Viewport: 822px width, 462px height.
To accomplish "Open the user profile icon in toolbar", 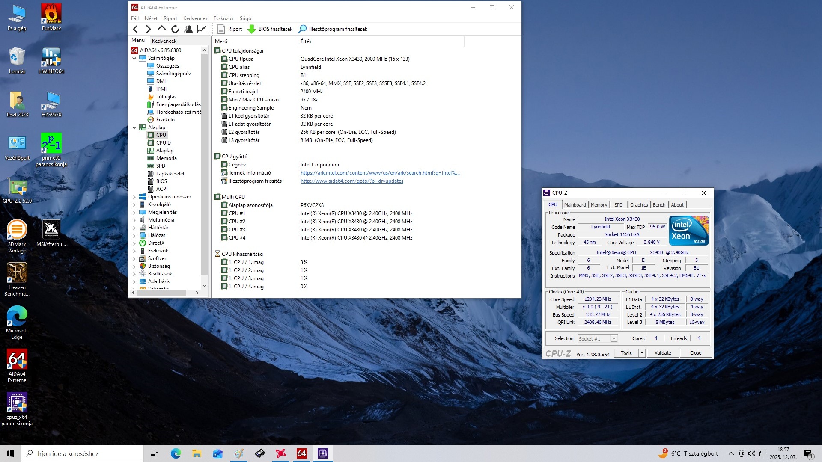I will tap(188, 29).
